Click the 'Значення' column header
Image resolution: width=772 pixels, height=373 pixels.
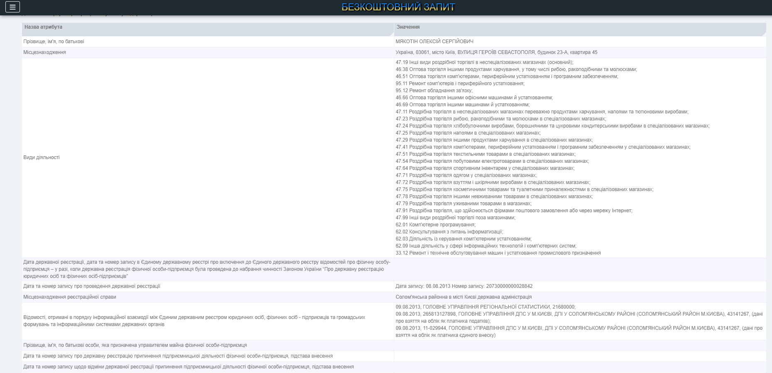pos(408,27)
